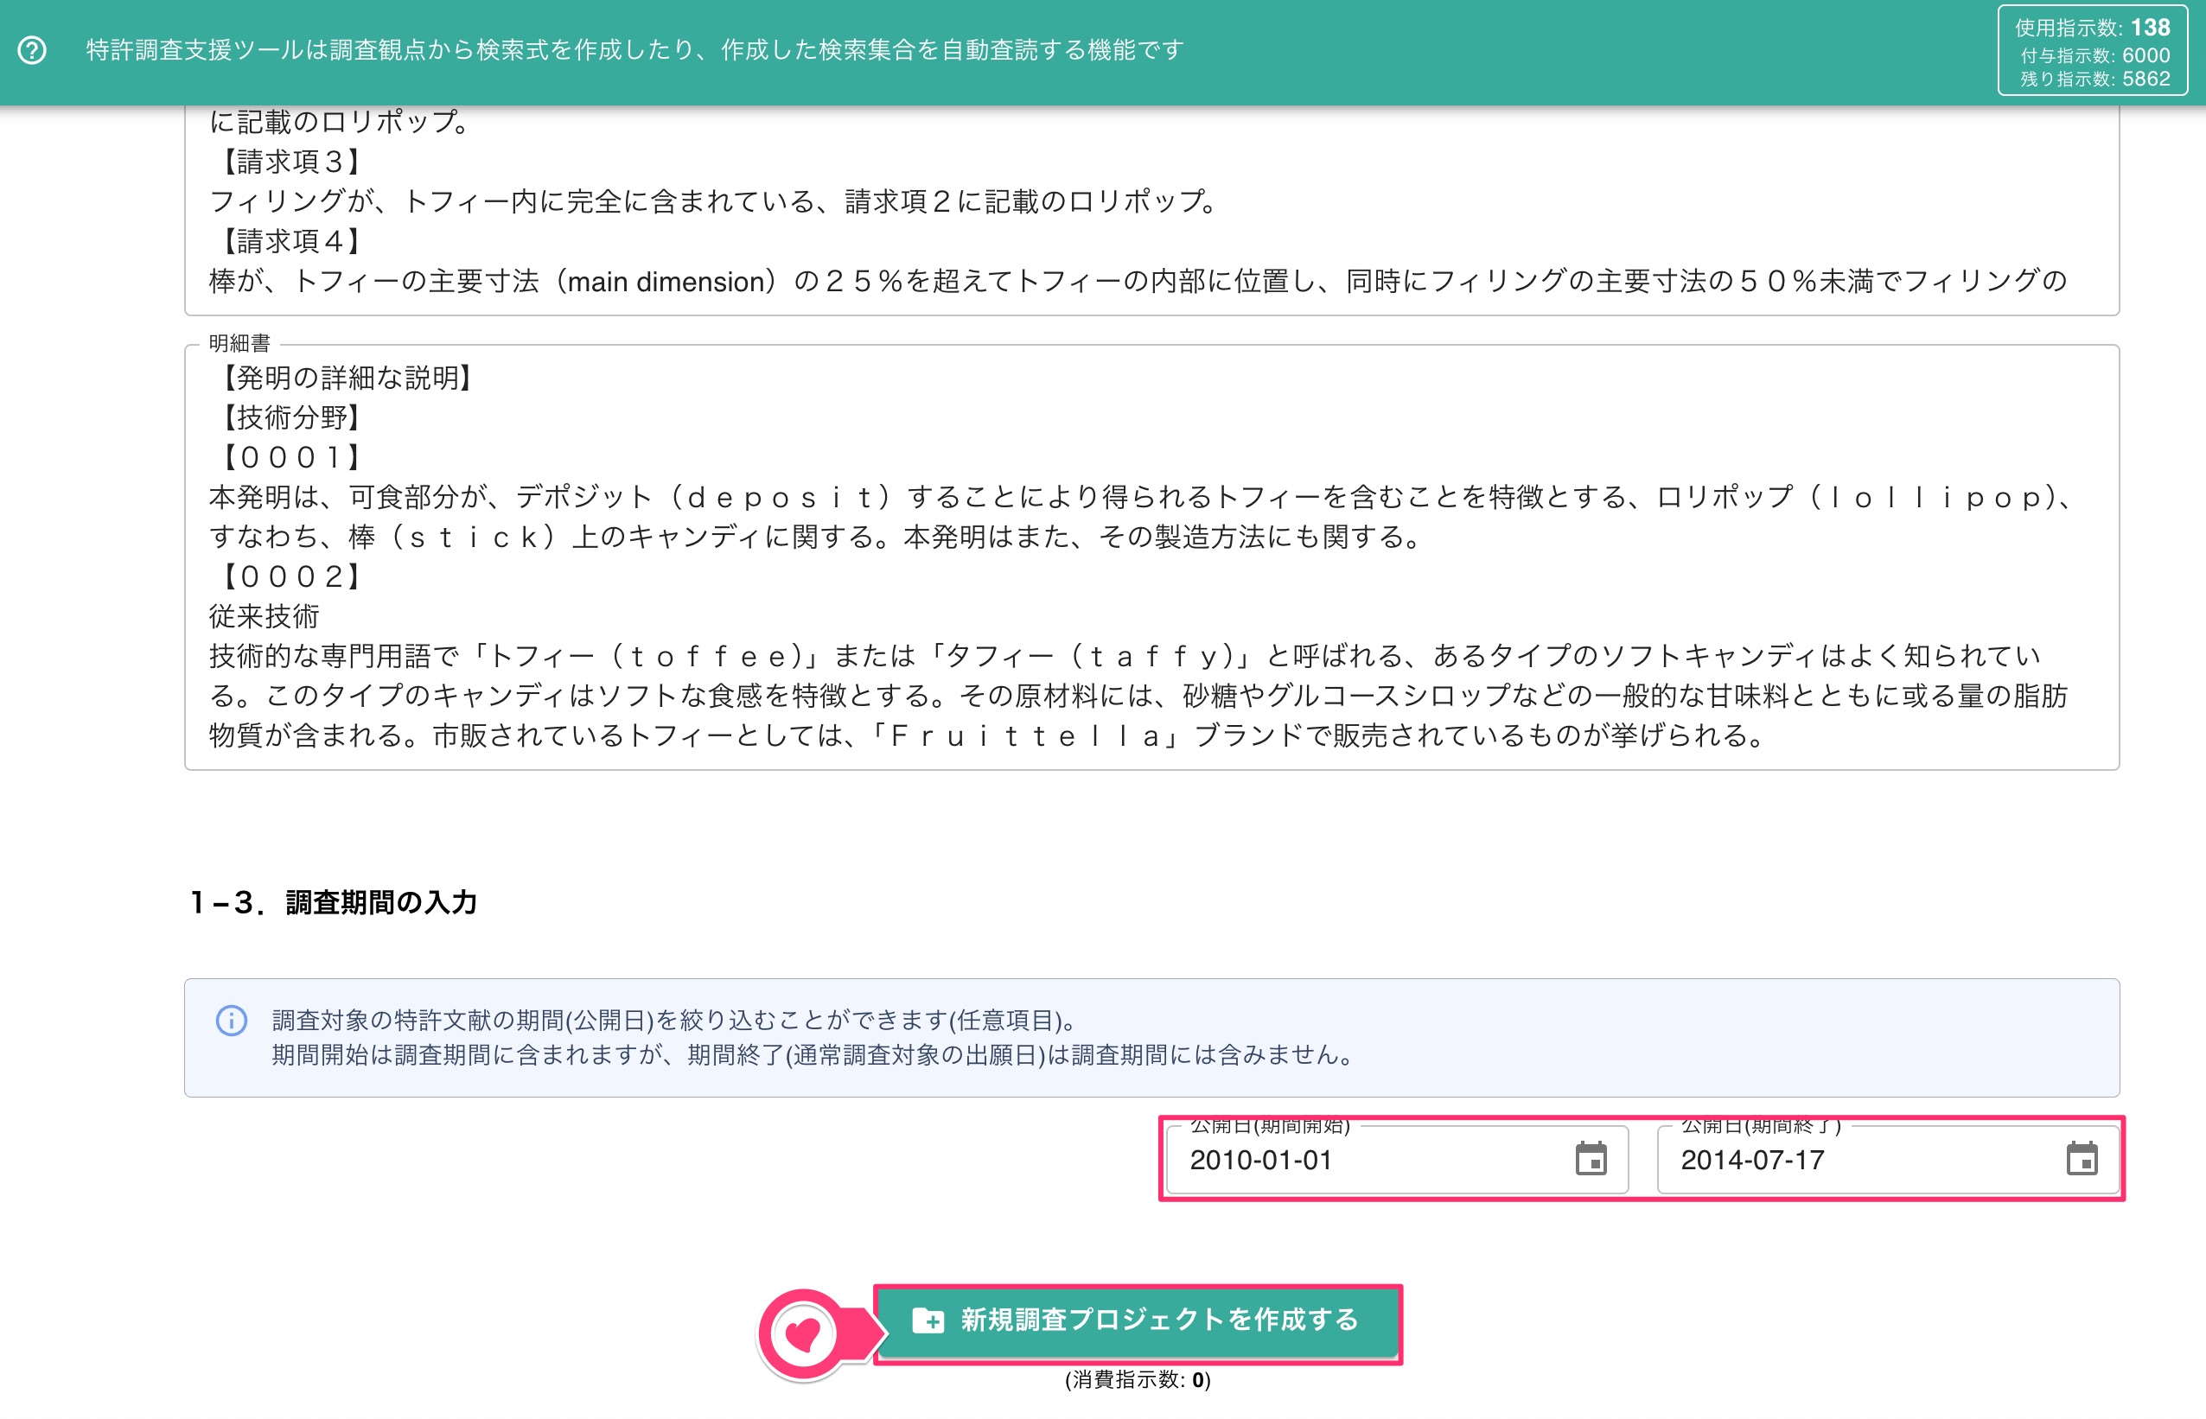Click the blue info icon in notice box
The height and width of the screenshot is (1419, 2206).
[x=232, y=1020]
